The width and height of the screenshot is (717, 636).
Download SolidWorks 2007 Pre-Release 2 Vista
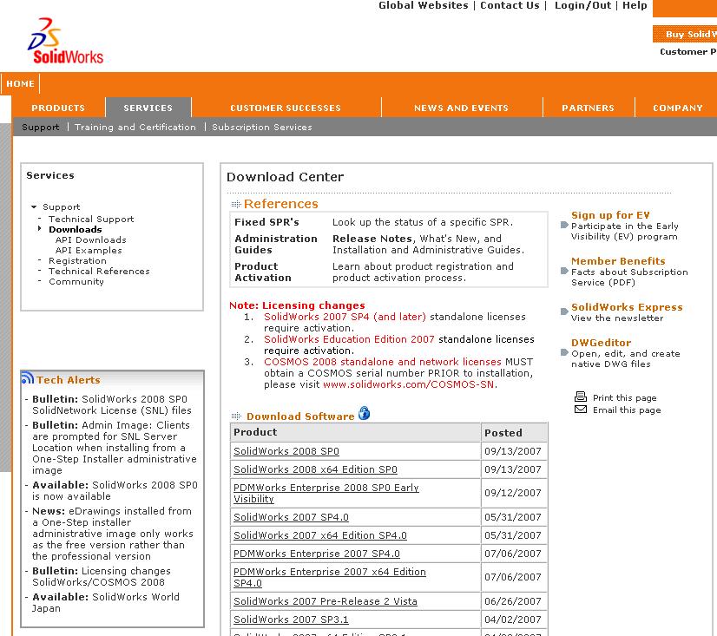coord(326,601)
